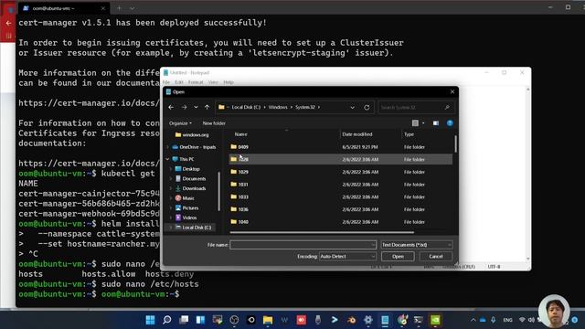Sort by Type column header

point(409,134)
